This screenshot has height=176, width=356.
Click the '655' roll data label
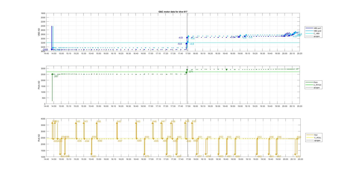point(299,137)
